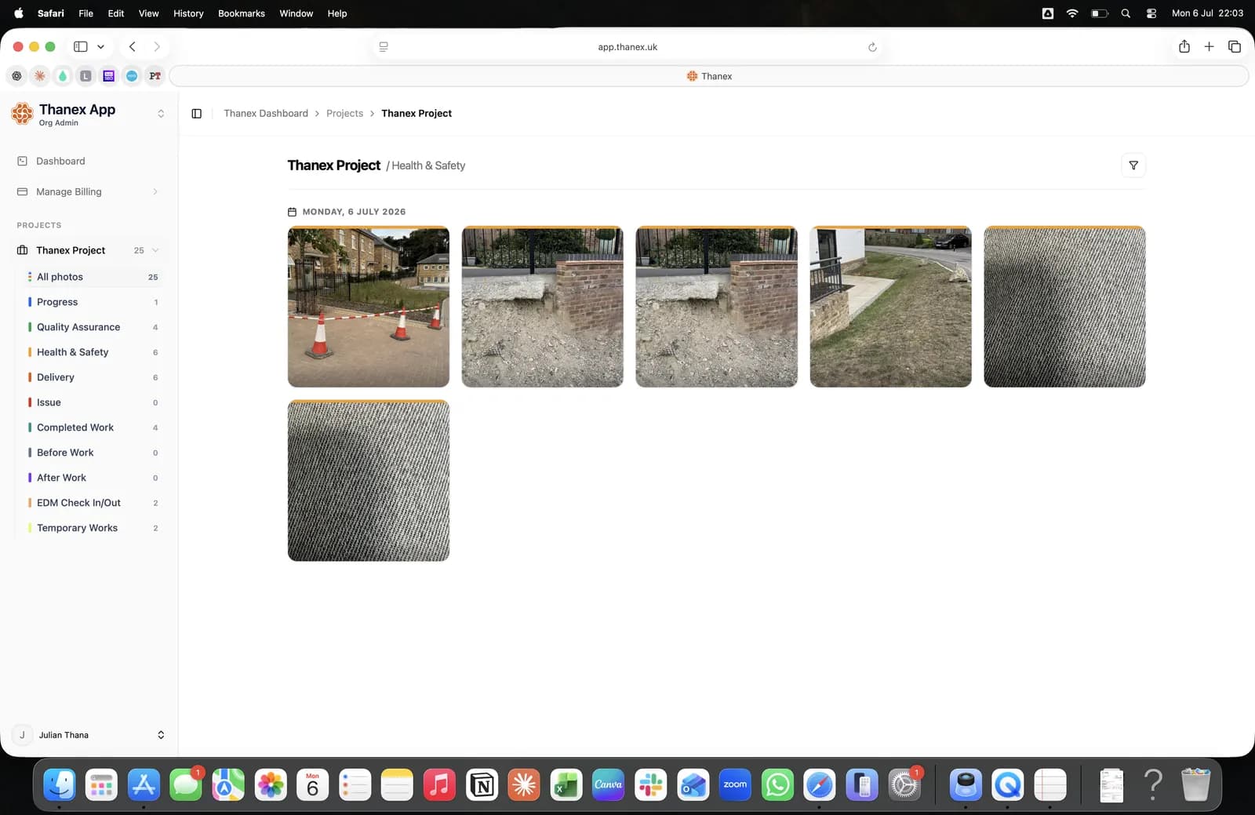Open the Window menu
Viewport: 1255px width, 815px height.
click(x=296, y=13)
